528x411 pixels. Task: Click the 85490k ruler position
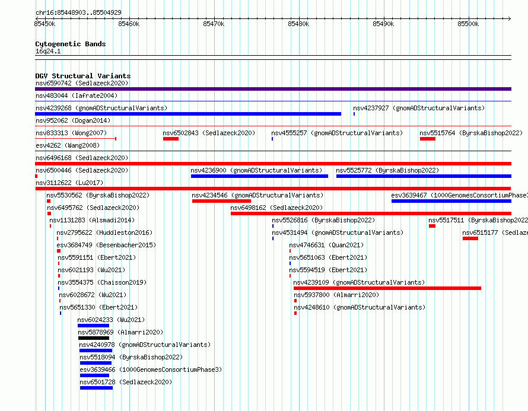coord(383,24)
